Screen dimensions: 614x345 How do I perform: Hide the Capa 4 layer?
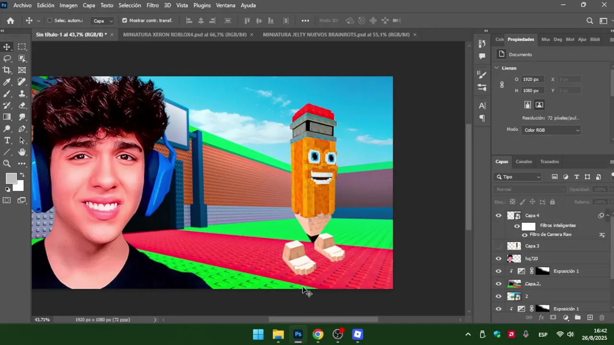498,216
